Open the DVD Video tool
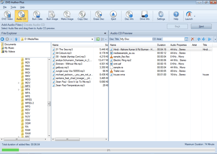The image size is (217, 154). pos(7,16)
